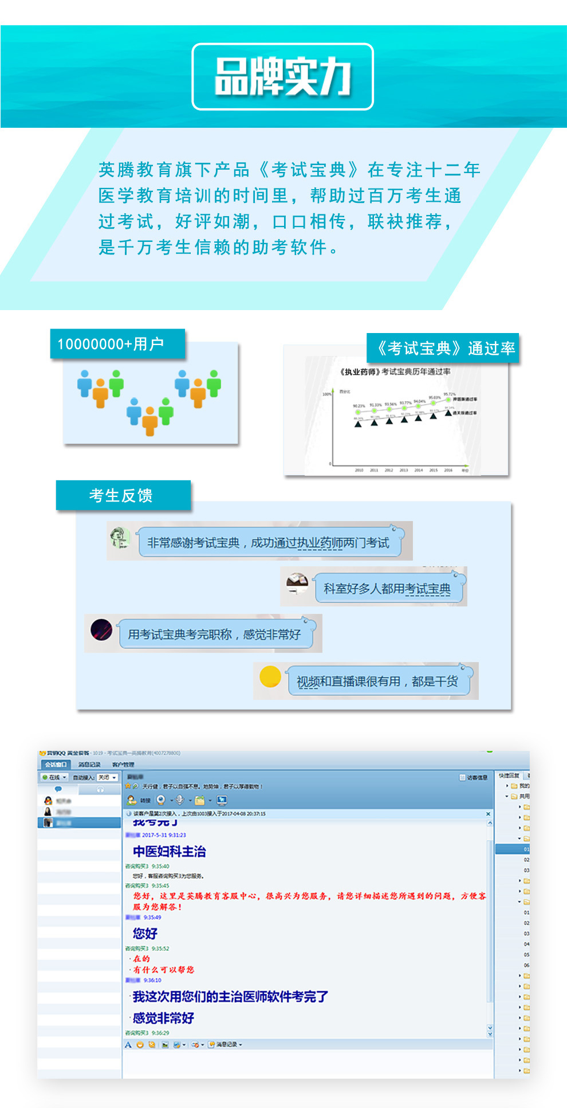
Task: Click the 中医妇科主治 chat message
Action: [x=170, y=852]
